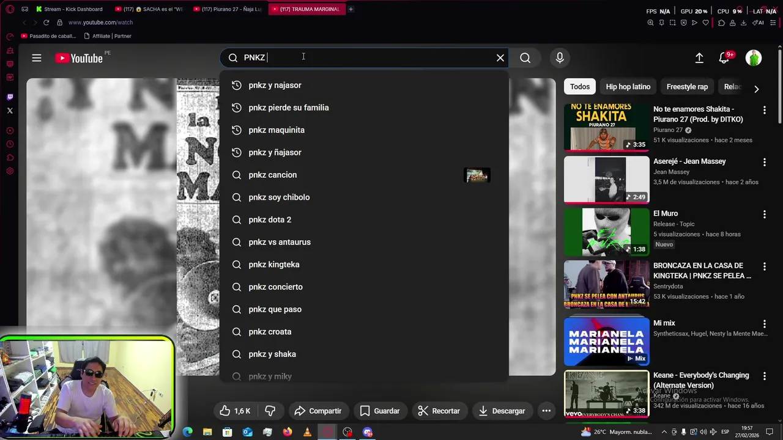Select the 'Todos' filter chip
The width and height of the screenshot is (783, 440).
pyautogui.click(x=580, y=87)
